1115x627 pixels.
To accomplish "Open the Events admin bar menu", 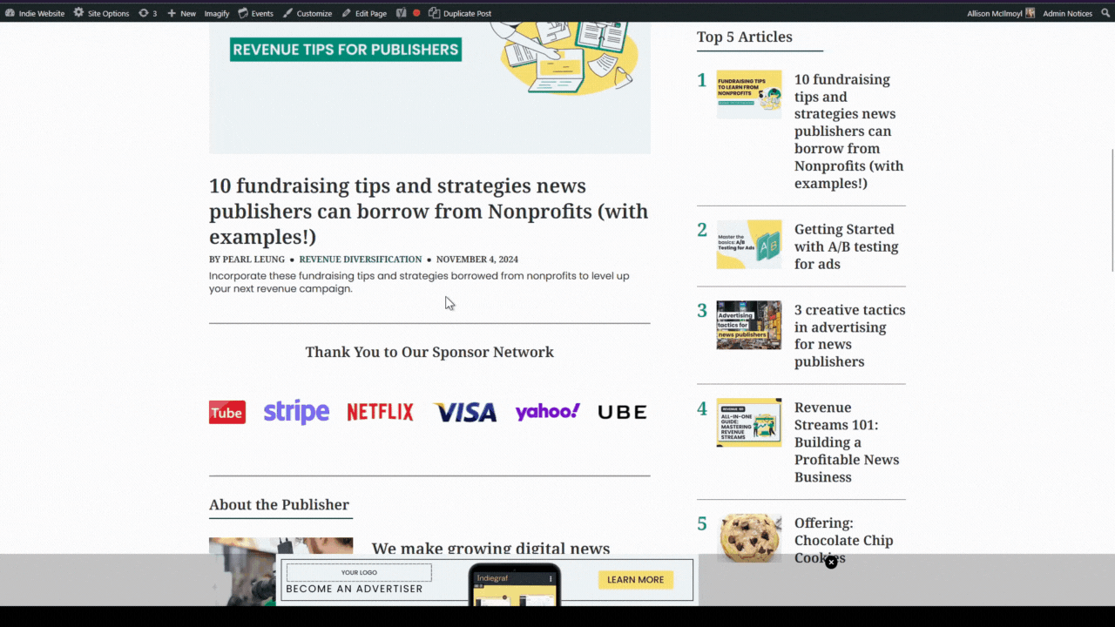I will [255, 13].
